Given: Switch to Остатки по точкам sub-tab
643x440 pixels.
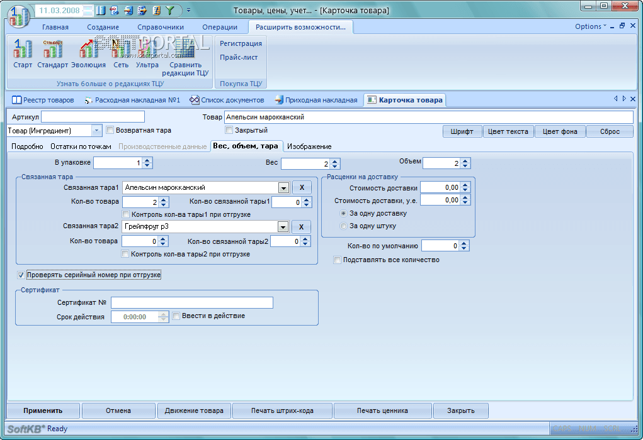Looking at the screenshot, I should click(81, 146).
